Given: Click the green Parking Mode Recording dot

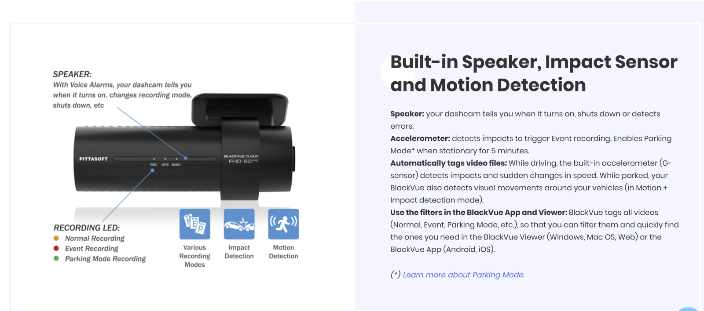Looking at the screenshot, I should (x=56, y=258).
